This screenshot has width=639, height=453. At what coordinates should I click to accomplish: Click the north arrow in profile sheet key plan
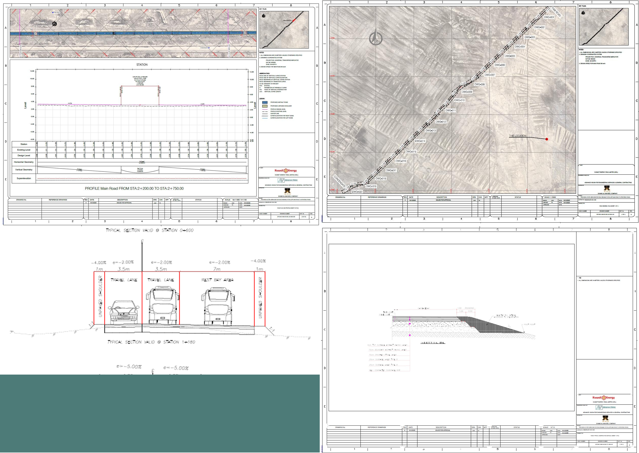coord(264,16)
